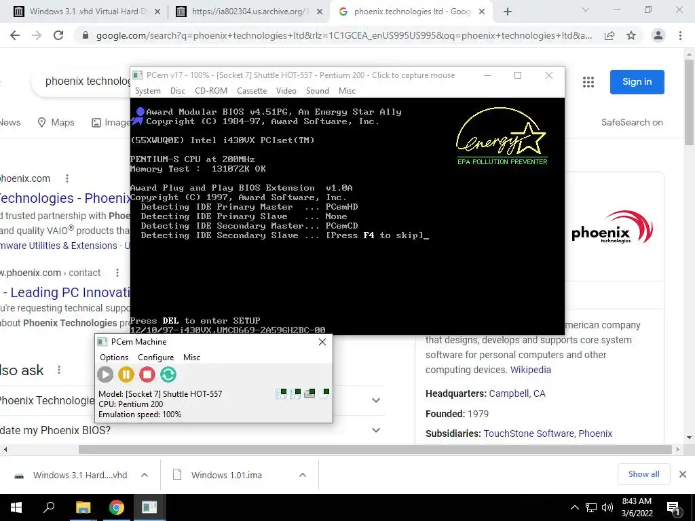Go forward in Chrome
695x521 pixels.
click(37, 35)
